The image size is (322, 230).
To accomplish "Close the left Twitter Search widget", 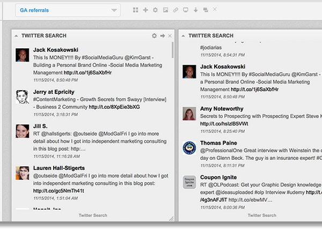I will [x=170, y=36].
